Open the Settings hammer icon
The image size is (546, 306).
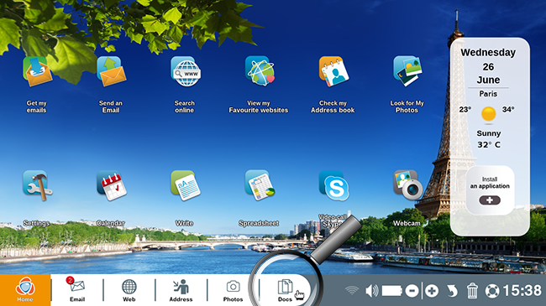37,185
